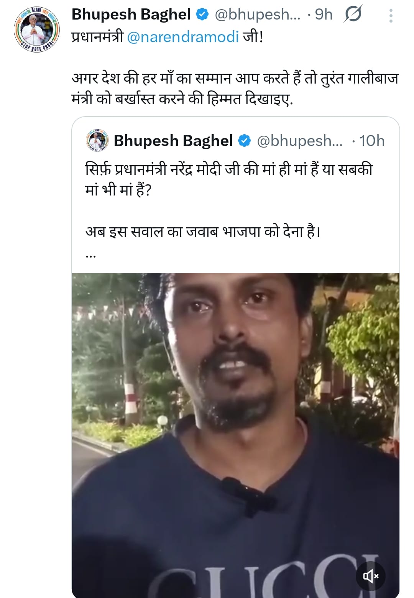Open the @narendramodi mention link

(x=182, y=37)
